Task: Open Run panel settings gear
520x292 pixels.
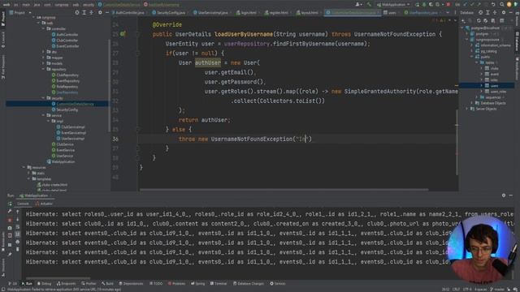Action: coord(504,195)
